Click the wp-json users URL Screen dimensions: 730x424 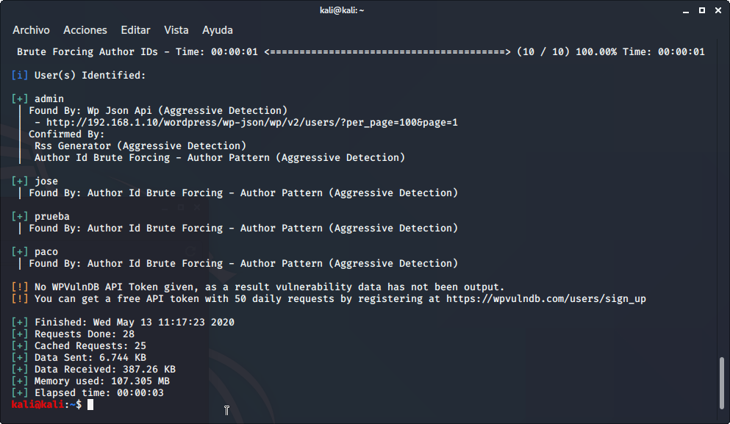tap(252, 123)
